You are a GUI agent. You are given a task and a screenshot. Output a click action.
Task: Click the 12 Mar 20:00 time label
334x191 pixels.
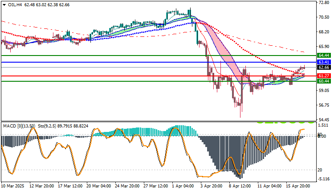pos(41,186)
